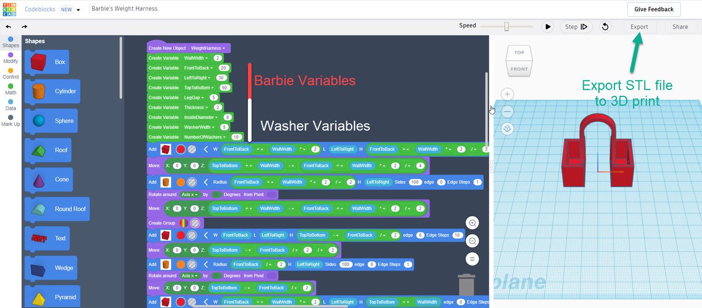This screenshot has width=702, height=308.
Task: Switch to the Modify category
Action: tap(11, 58)
